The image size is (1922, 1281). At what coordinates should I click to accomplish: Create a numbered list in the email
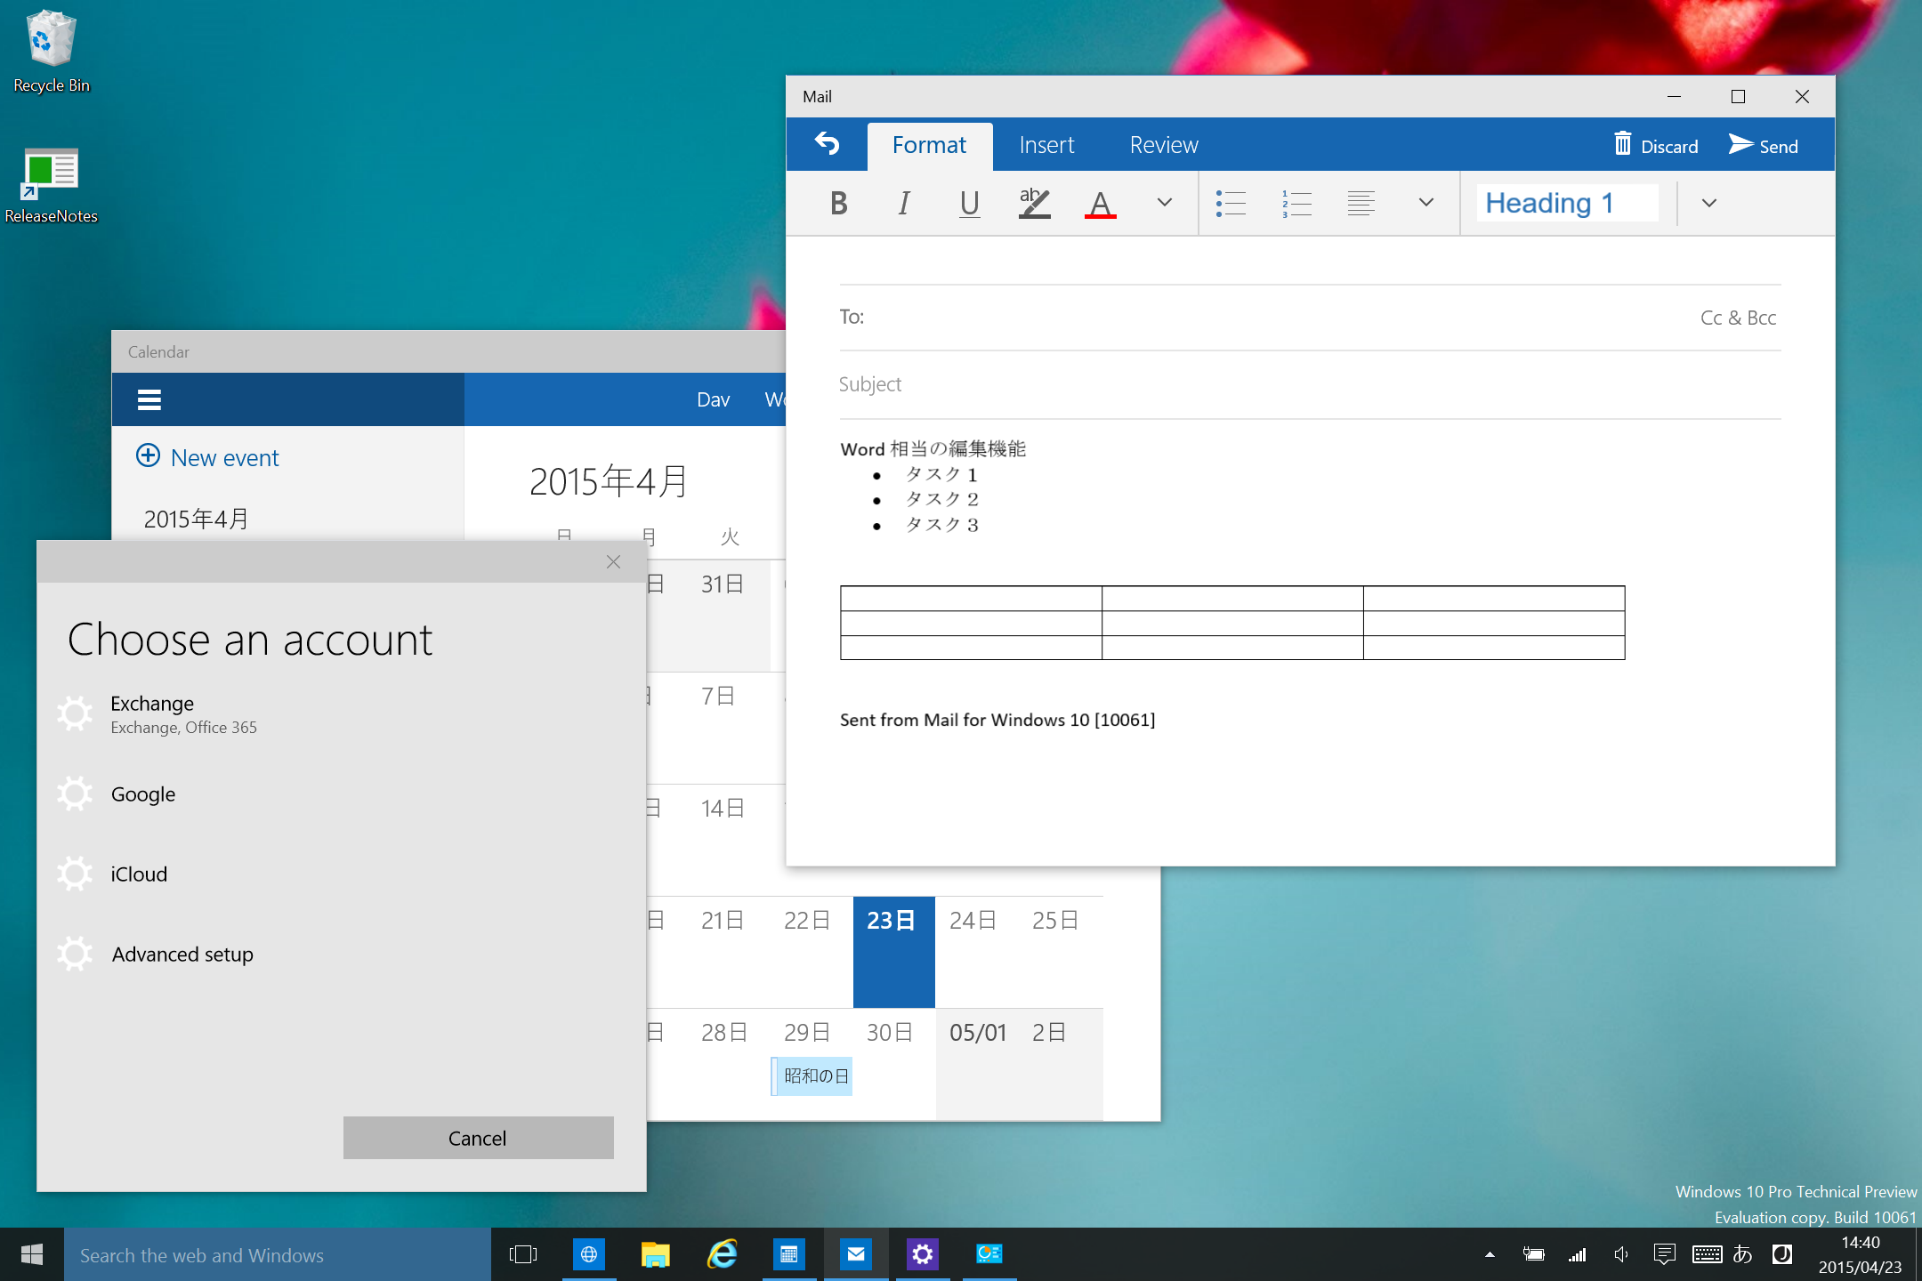pyautogui.click(x=1296, y=203)
